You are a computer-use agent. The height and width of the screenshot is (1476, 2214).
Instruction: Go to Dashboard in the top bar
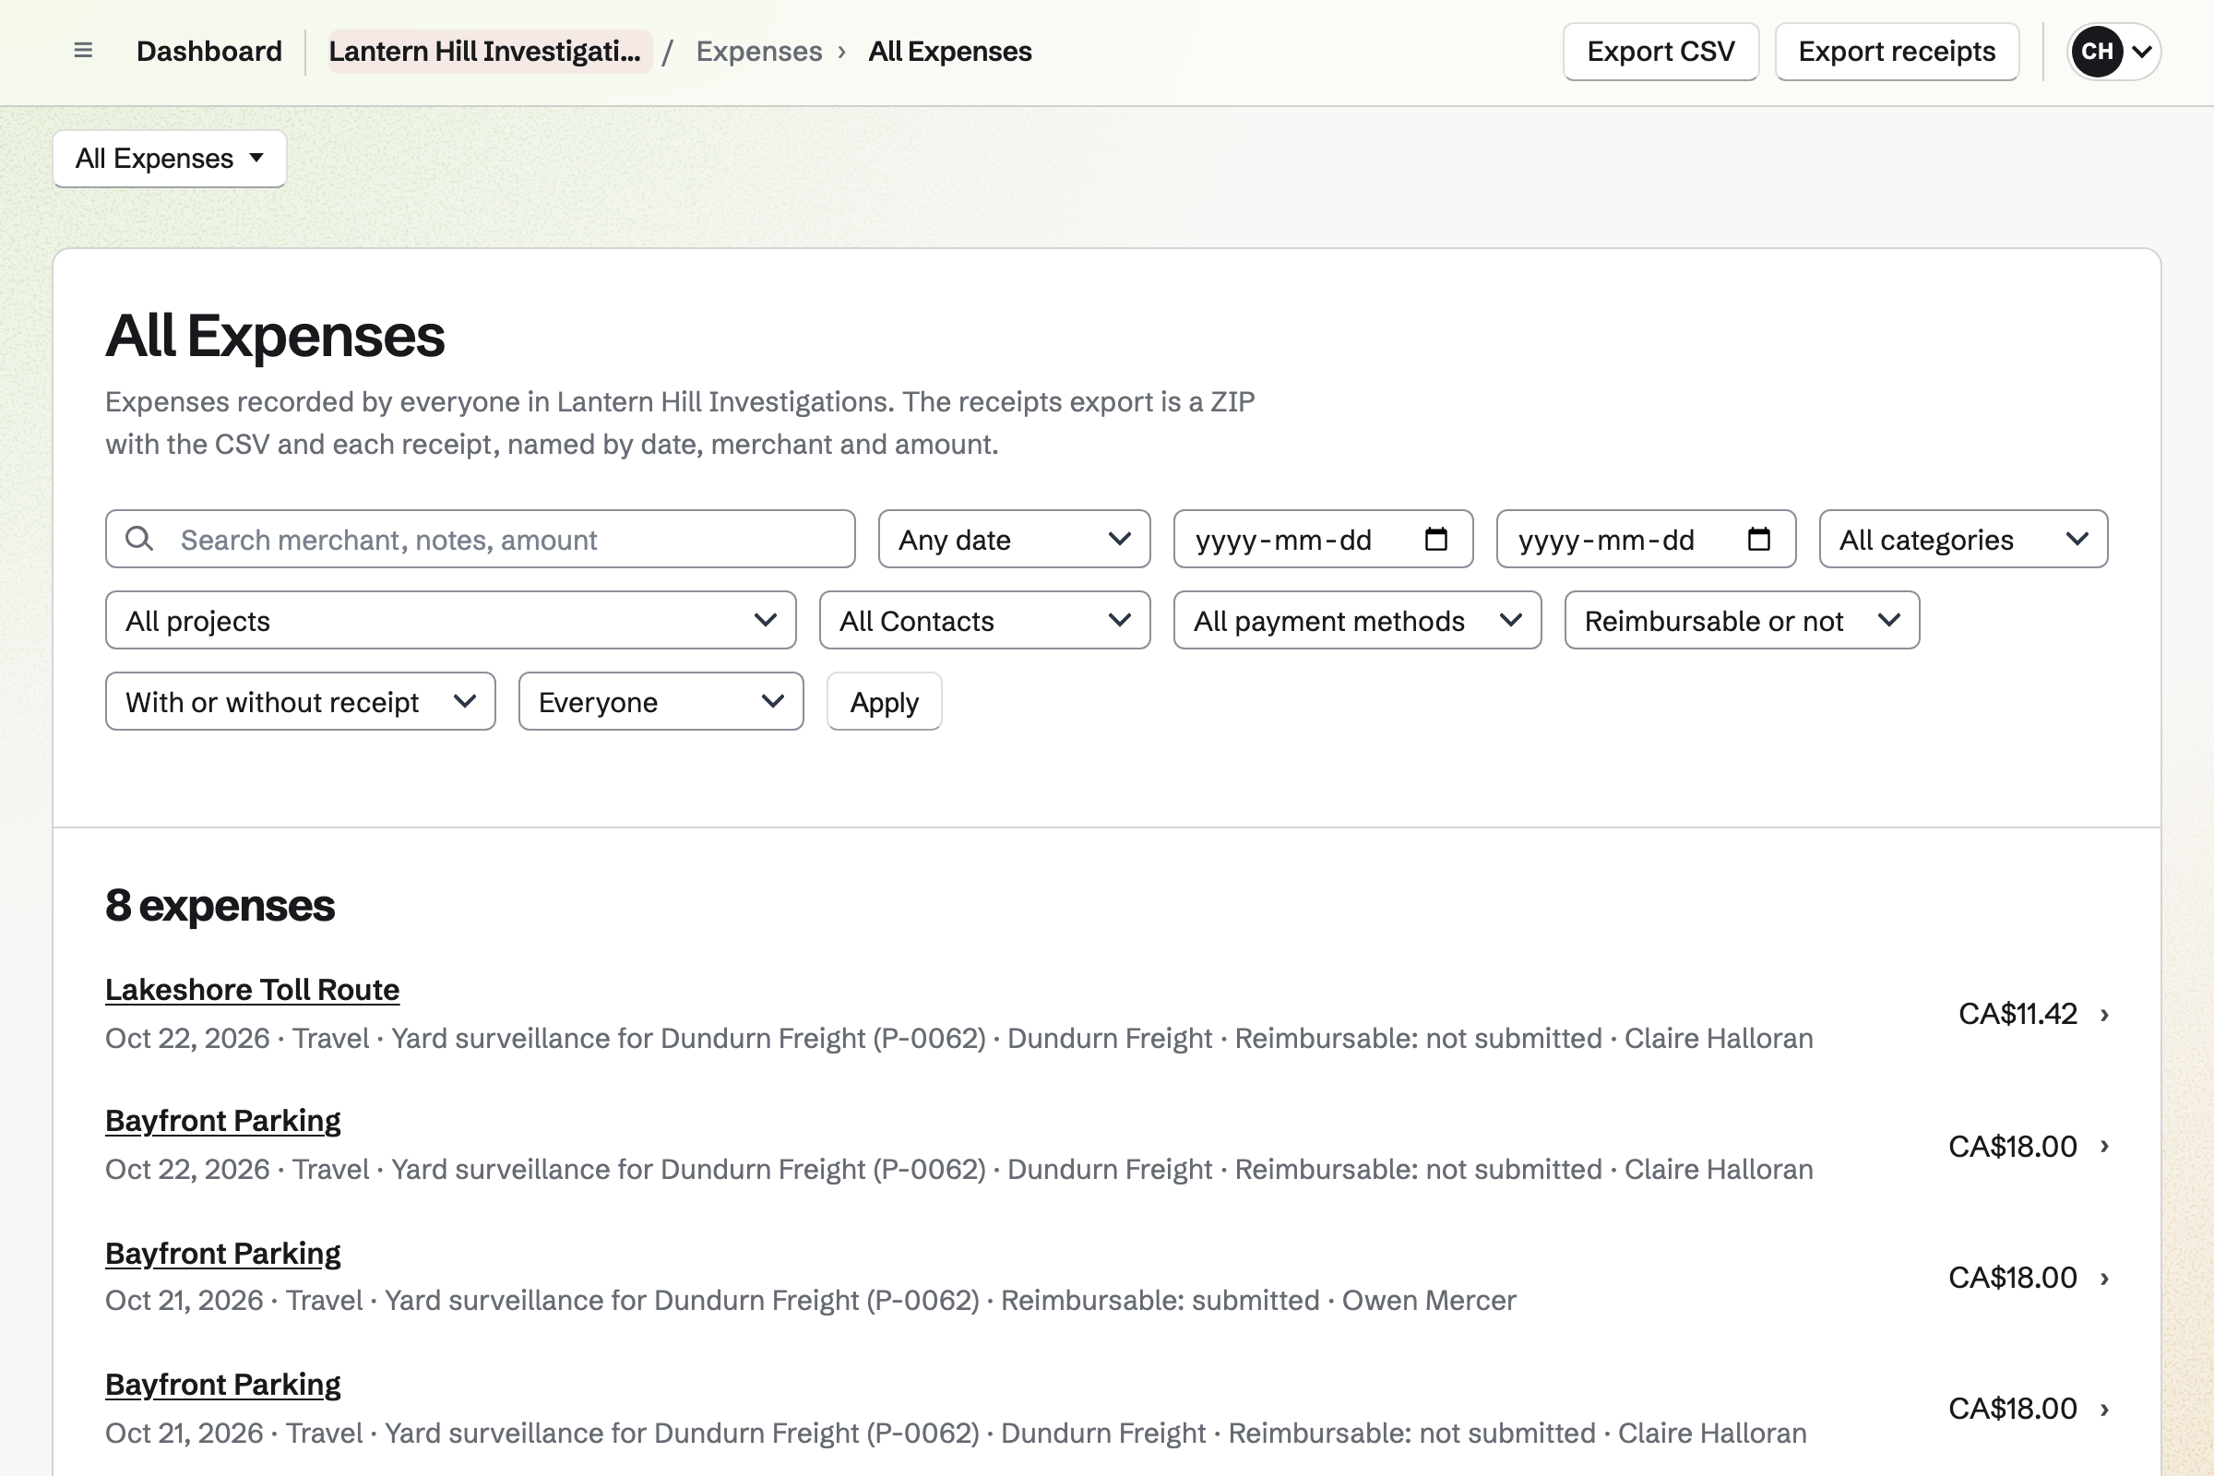click(209, 51)
